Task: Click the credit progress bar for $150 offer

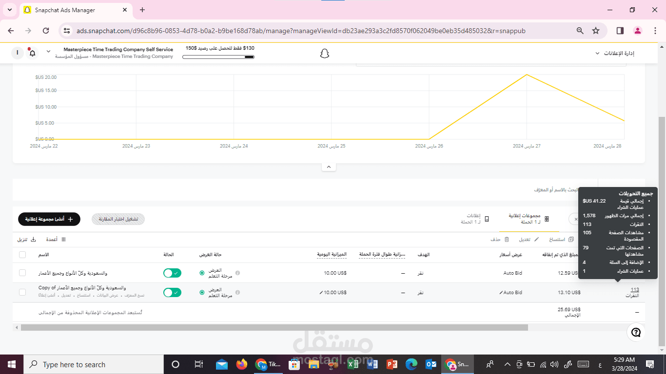Action: point(218,57)
